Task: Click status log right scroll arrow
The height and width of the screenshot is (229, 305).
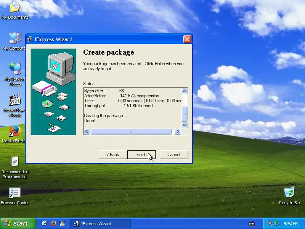Action: 178,132
